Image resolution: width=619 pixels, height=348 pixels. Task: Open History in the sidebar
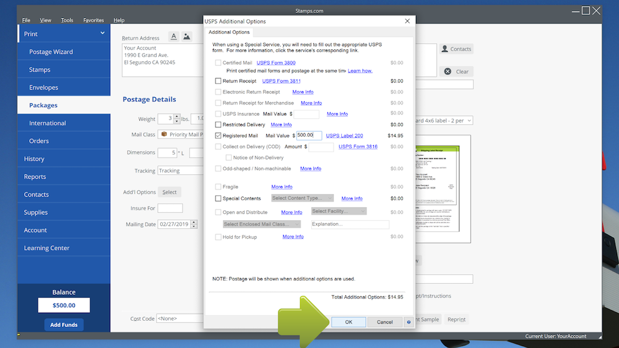click(x=64, y=159)
